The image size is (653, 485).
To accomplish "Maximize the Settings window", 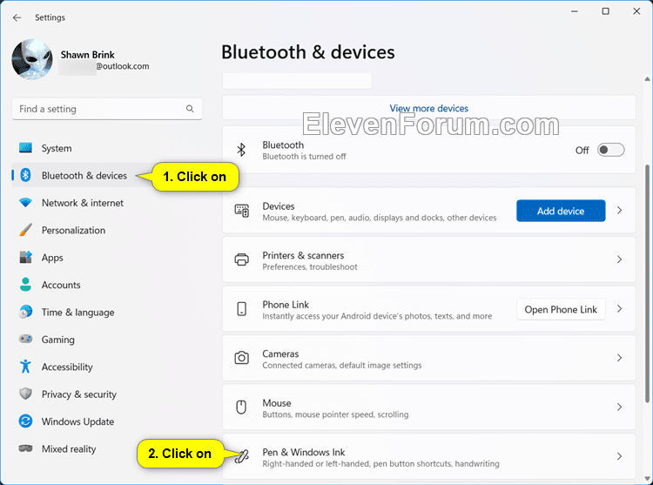I will tap(605, 11).
